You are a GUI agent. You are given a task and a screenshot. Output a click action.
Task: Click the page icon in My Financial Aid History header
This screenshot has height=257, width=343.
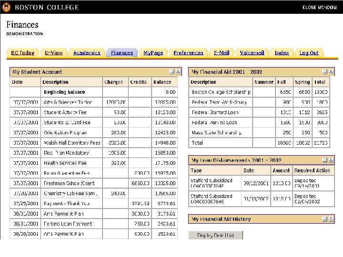[325, 219]
